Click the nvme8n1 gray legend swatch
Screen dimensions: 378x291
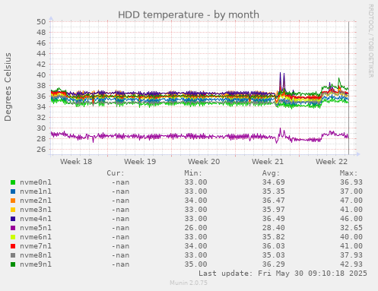[13, 255]
